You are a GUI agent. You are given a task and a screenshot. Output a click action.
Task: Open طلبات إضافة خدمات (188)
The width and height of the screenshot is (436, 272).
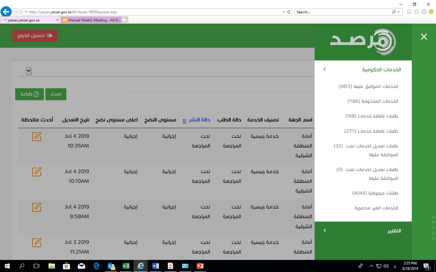click(x=372, y=116)
